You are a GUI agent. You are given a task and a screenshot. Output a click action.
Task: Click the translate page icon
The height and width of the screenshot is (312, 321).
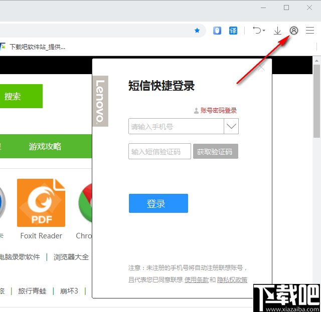(233, 31)
